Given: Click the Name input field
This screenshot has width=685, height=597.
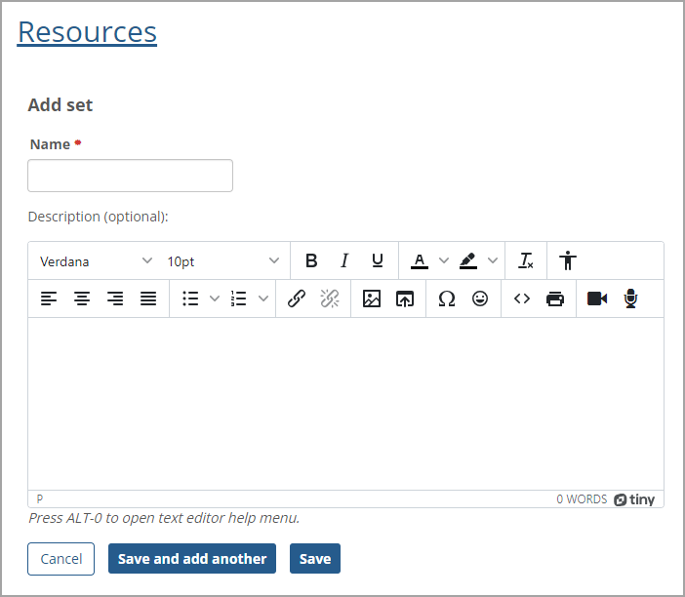Looking at the screenshot, I should point(130,176).
